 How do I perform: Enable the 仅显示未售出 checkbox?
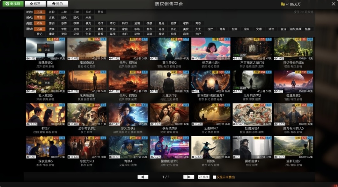click(x=215, y=177)
